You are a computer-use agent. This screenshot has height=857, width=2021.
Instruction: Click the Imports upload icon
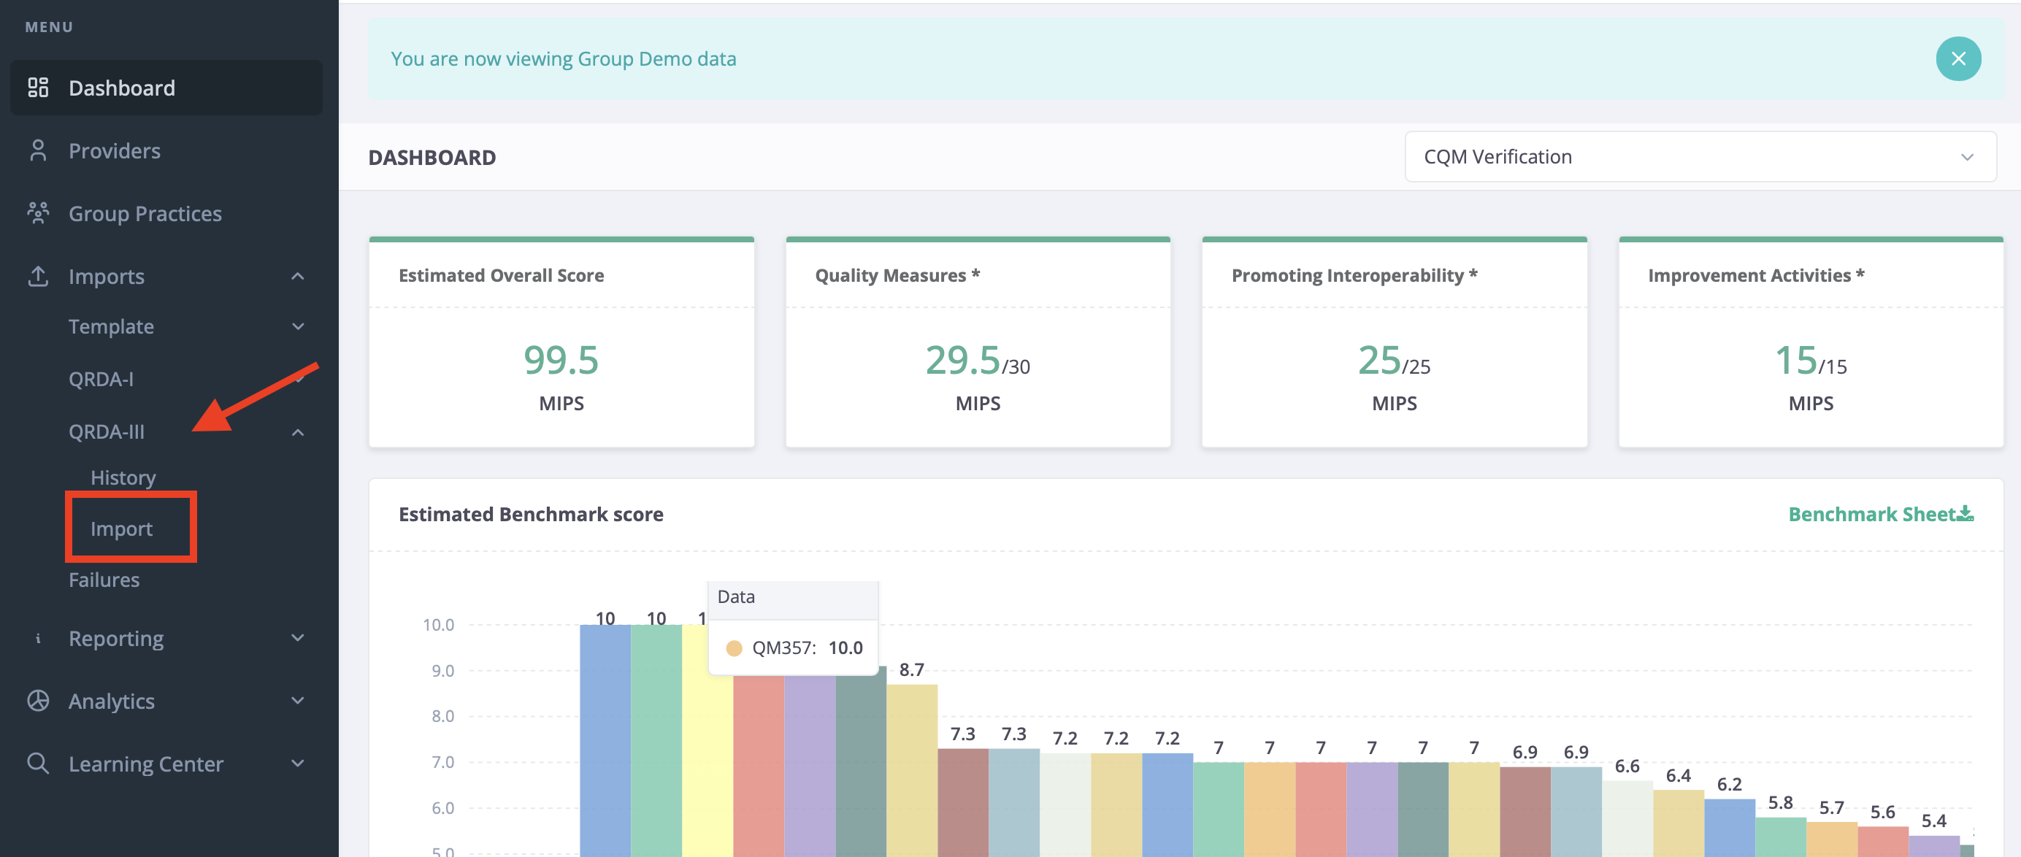38,275
